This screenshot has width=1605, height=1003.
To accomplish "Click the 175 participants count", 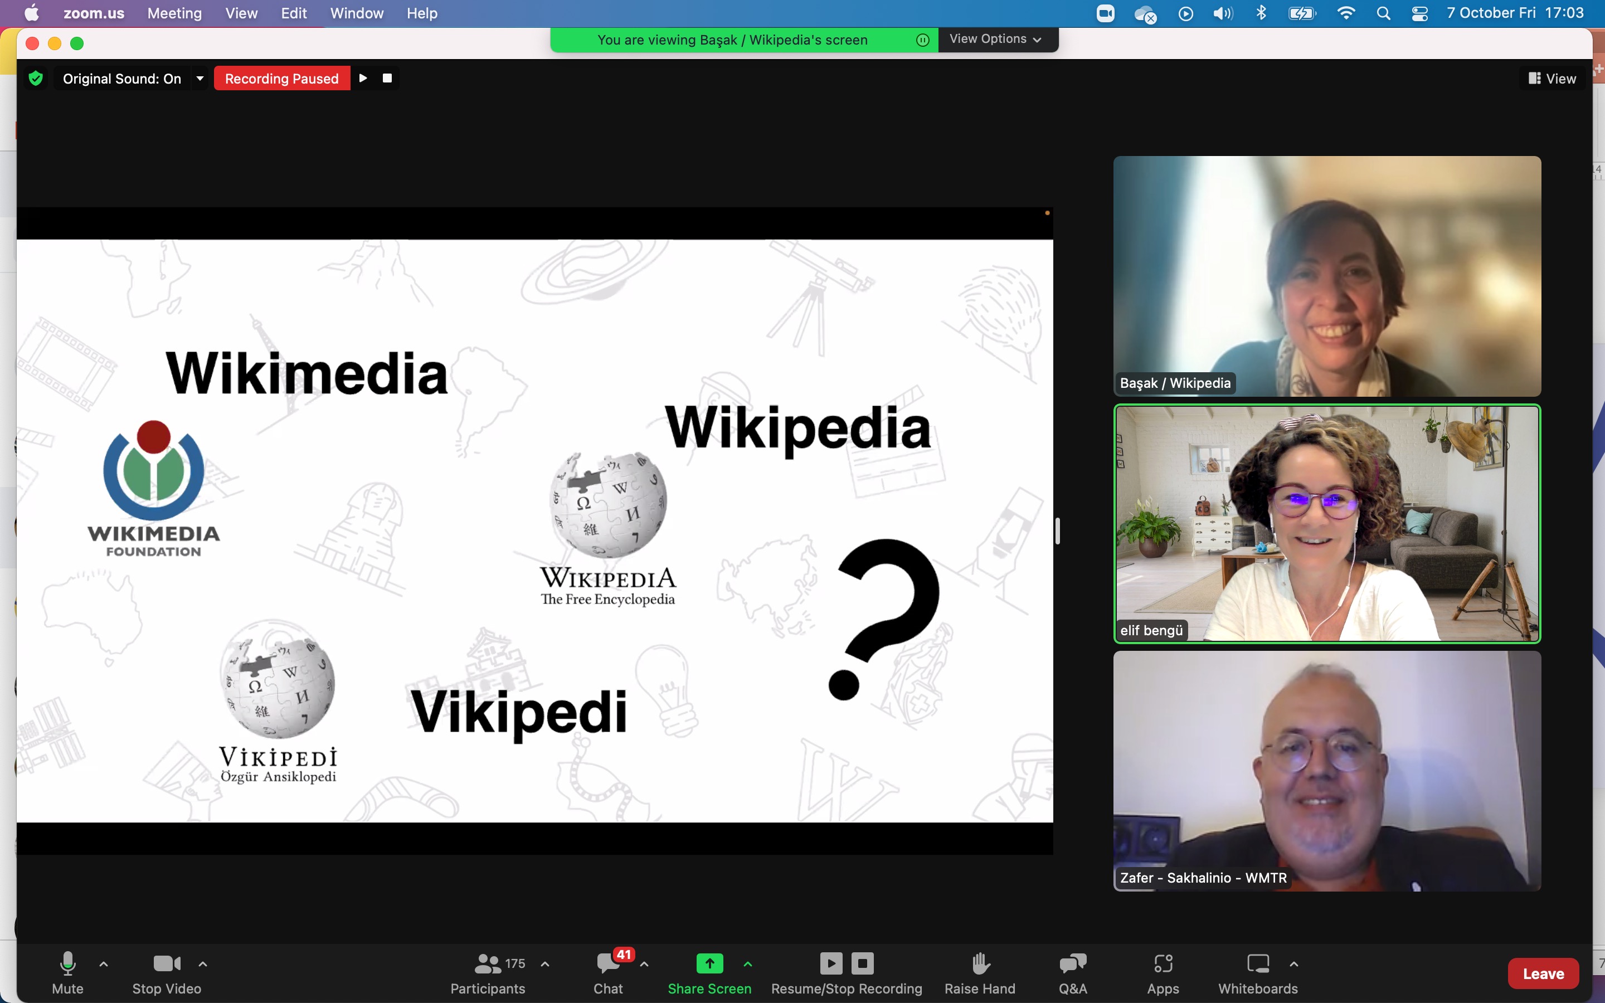I will click(515, 963).
